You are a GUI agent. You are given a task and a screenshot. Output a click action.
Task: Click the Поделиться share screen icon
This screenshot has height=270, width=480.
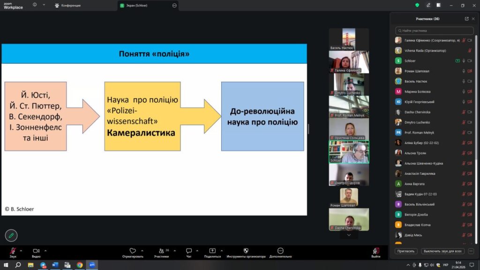(x=212, y=251)
